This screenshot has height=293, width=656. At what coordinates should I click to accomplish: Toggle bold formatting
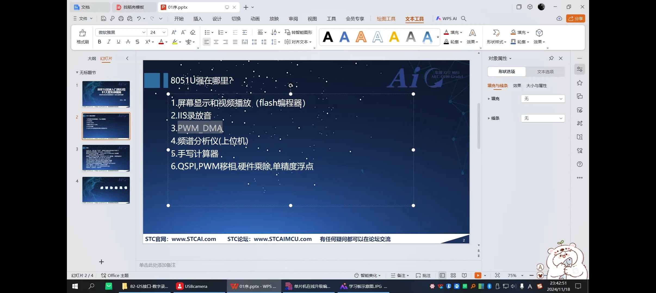coord(100,42)
